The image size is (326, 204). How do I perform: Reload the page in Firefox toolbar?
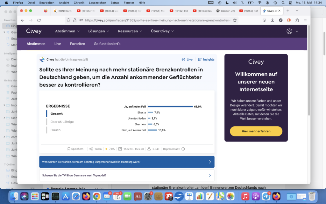[39, 20]
